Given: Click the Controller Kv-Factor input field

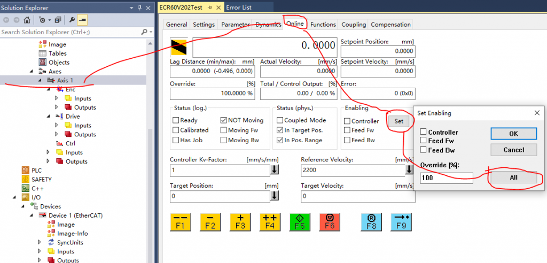Looking at the screenshot, I should click(x=220, y=171).
